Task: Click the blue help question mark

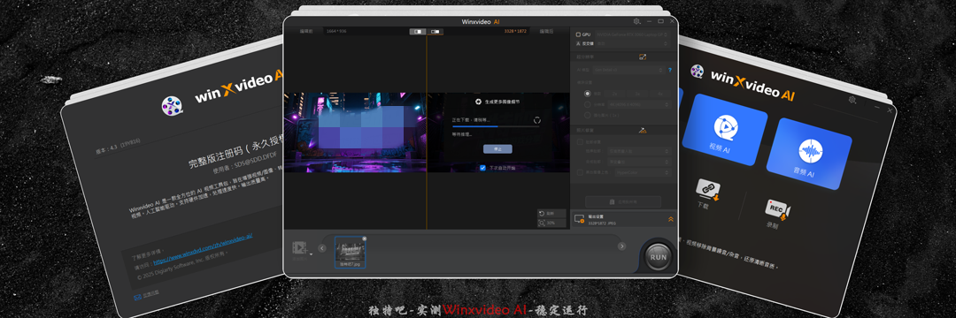Action: pyautogui.click(x=669, y=71)
